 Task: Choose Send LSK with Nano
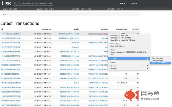tap(160, 63)
